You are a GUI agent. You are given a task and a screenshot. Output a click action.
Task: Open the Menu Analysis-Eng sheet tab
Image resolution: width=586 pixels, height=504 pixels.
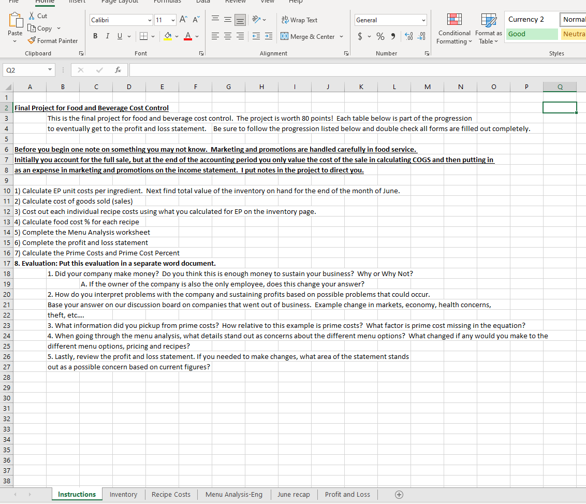[x=234, y=494]
